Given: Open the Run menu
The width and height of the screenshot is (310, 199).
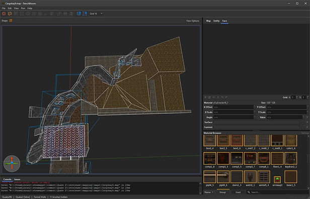Looking at the screenshot, I should (x=23, y=8).
